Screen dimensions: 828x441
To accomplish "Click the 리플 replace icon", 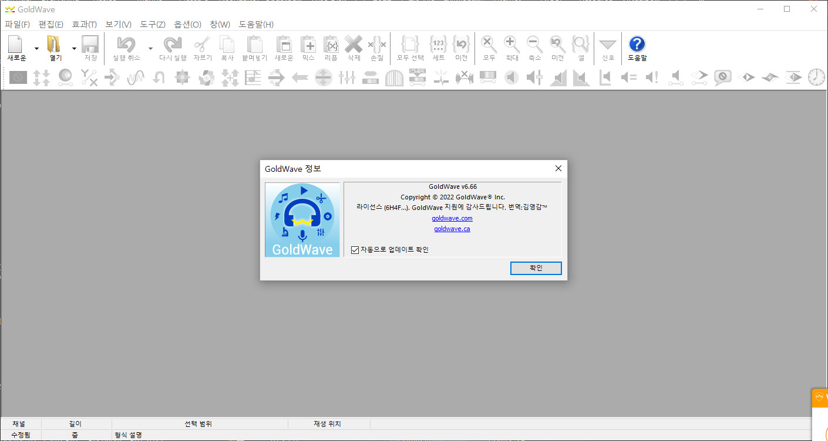I will 331,44.
